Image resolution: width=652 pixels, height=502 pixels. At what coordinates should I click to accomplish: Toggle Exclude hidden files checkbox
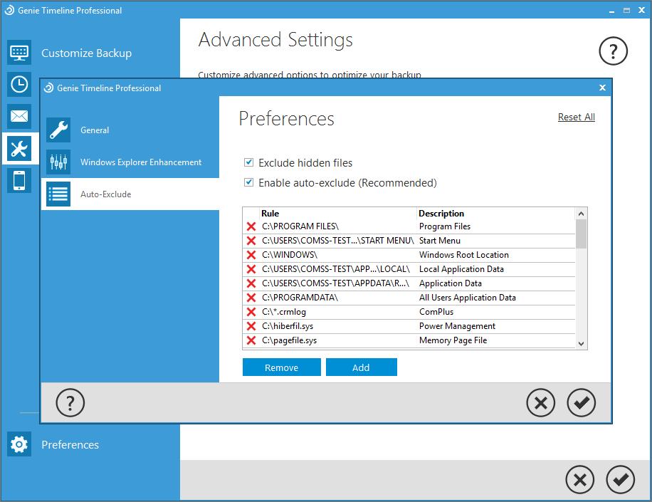[x=249, y=163]
